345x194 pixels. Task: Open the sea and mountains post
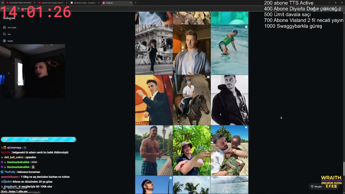pos(229,185)
